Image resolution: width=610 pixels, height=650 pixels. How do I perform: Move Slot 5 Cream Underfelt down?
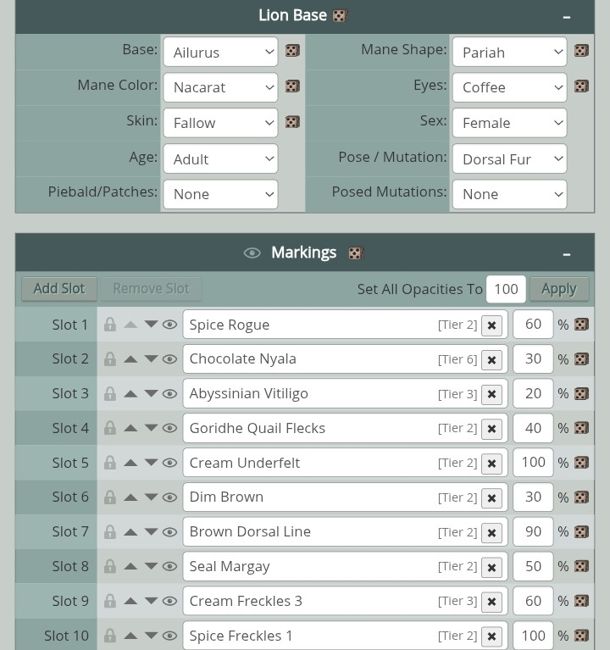151,463
